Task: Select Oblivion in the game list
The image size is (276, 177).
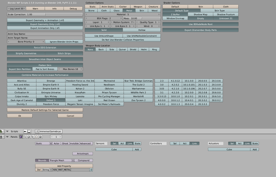Action: [109, 88]
